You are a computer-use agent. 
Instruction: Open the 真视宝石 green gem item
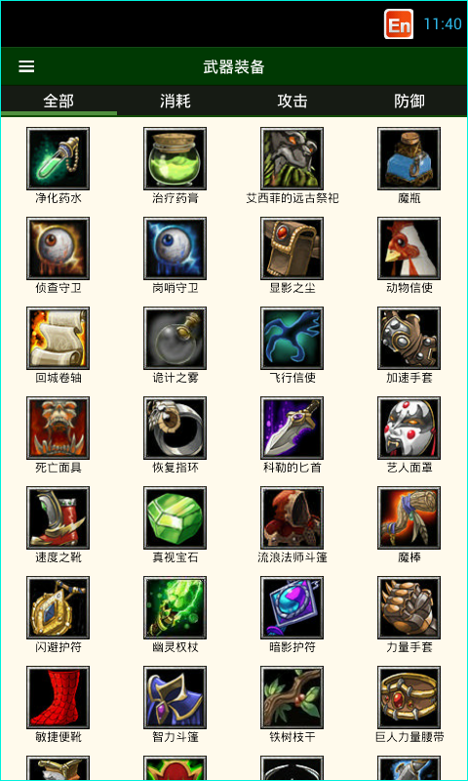(x=175, y=518)
